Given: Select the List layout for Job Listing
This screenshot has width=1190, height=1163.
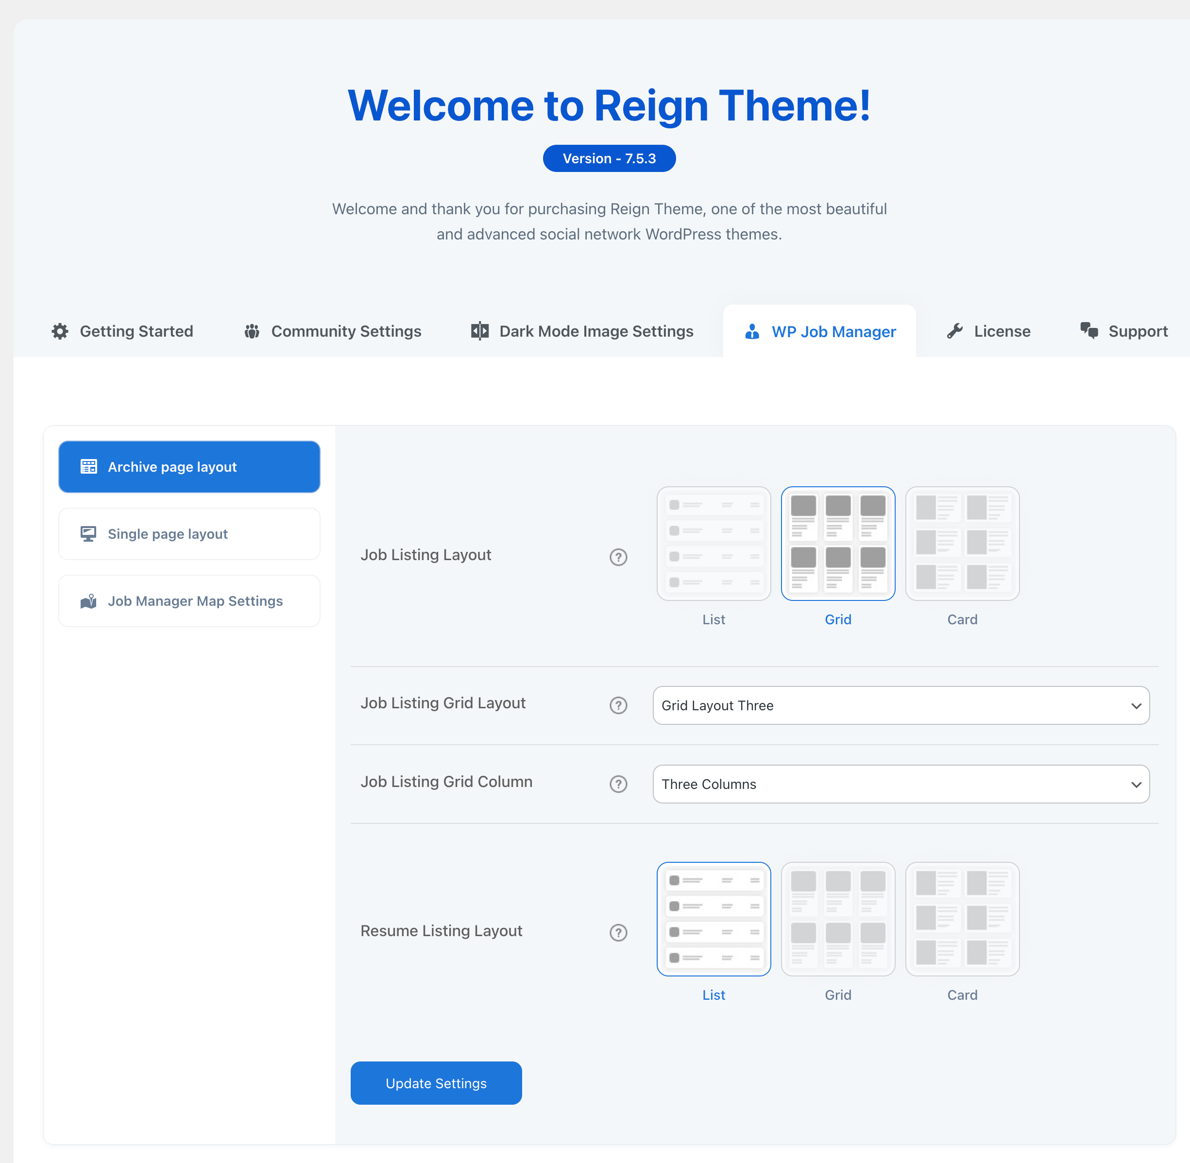Looking at the screenshot, I should coord(714,543).
